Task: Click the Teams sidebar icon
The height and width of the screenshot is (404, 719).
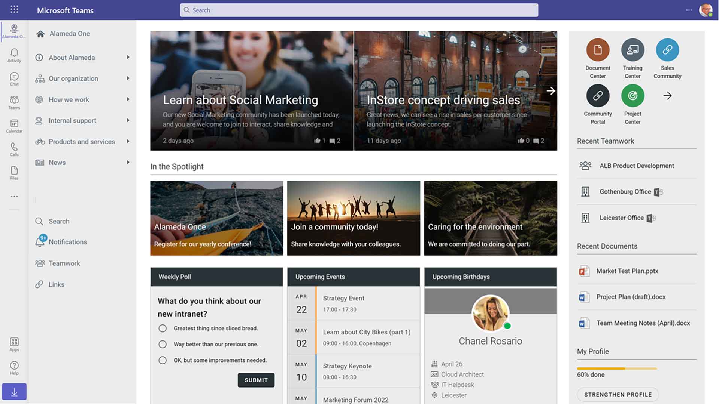Action: [x=14, y=102]
